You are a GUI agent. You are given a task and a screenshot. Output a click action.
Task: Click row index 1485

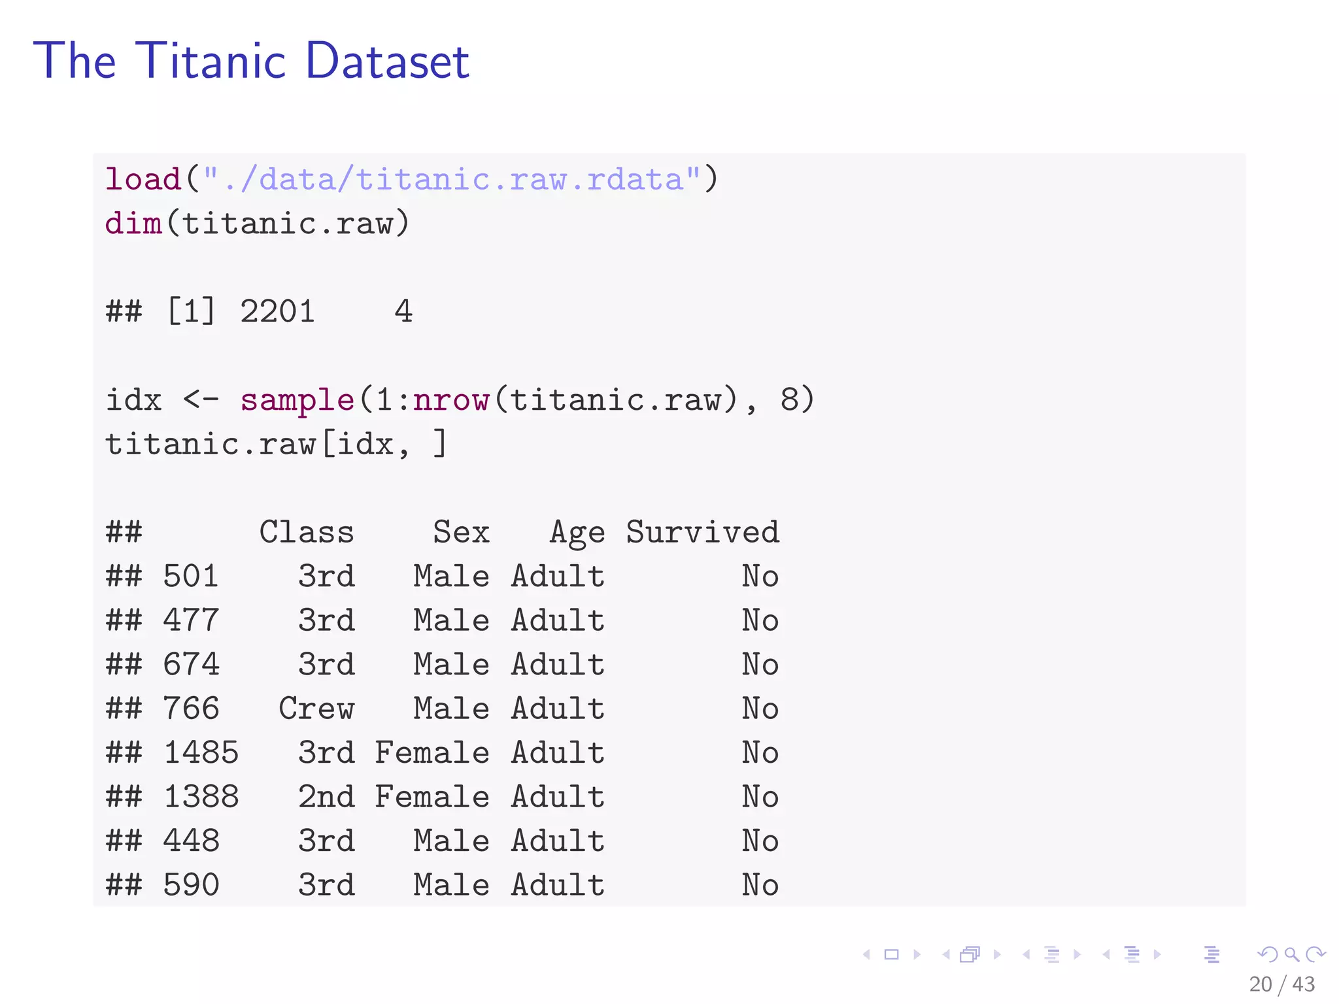[201, 752]
